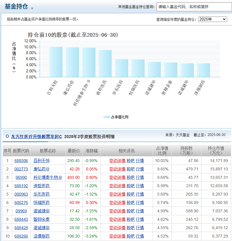Open the 2025年 year dropdown

click(213, 19)
